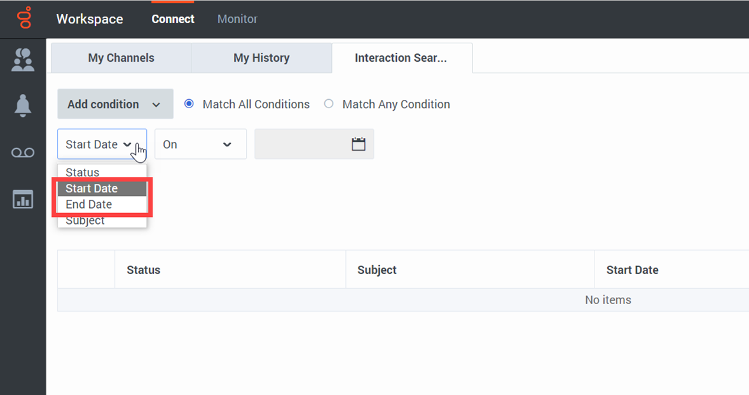The height and width of the screenshot is (395, 749).
Task: Open the dashboard chart icon in sidebar
Action: (23, 199)
